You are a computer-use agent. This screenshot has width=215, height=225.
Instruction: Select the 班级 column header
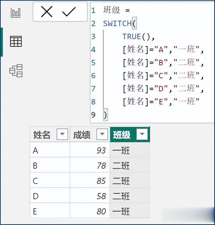(130, 134)
